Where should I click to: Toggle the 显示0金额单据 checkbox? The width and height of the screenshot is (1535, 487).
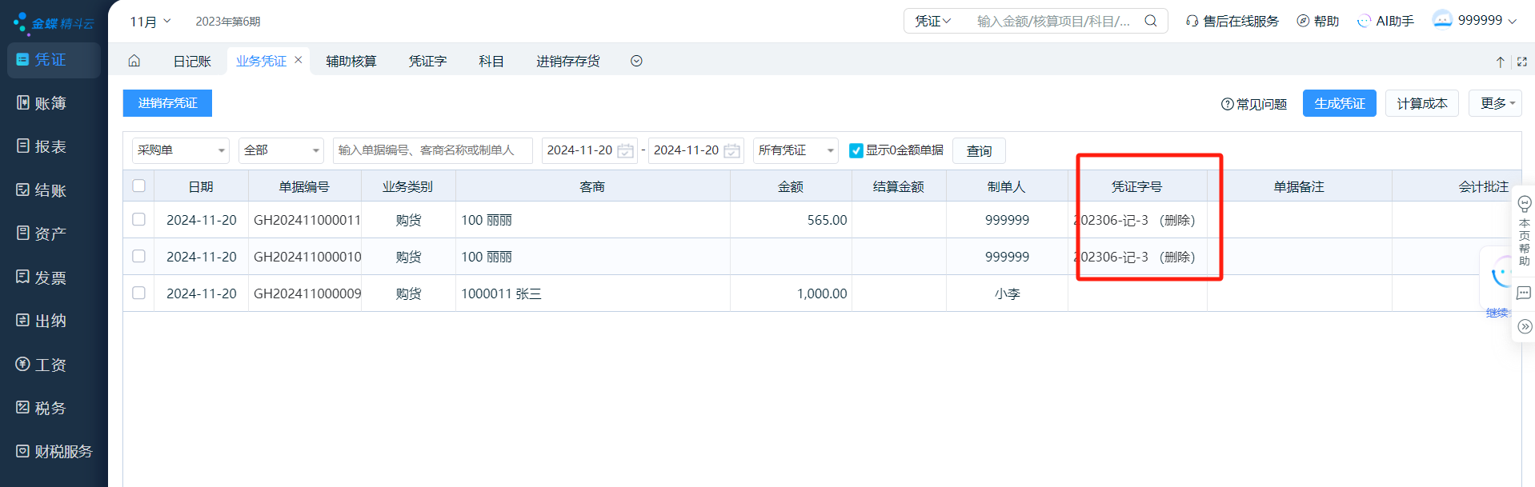[x=856, y=150]
